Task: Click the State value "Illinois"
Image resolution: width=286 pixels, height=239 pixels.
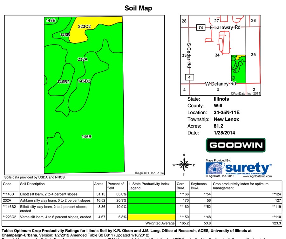Action: coord(221,99)
